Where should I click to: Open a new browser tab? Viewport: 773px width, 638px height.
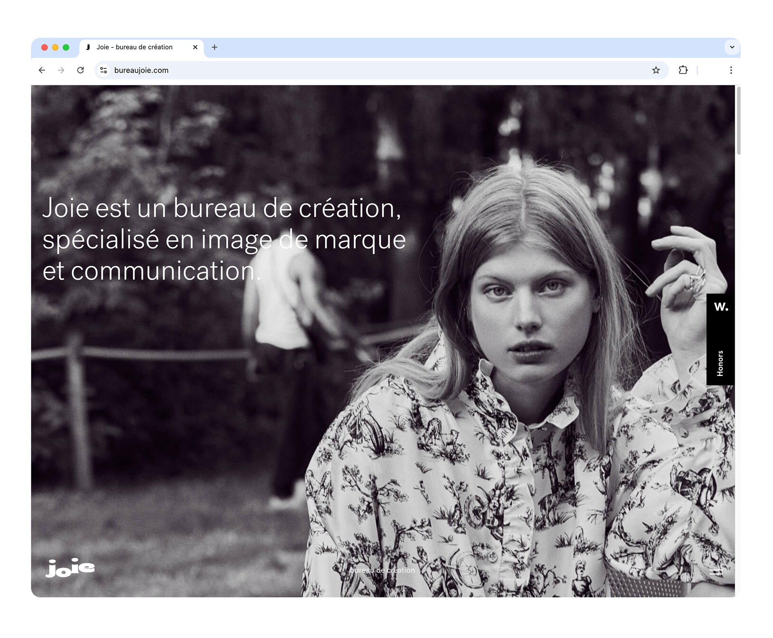[215, 47]
